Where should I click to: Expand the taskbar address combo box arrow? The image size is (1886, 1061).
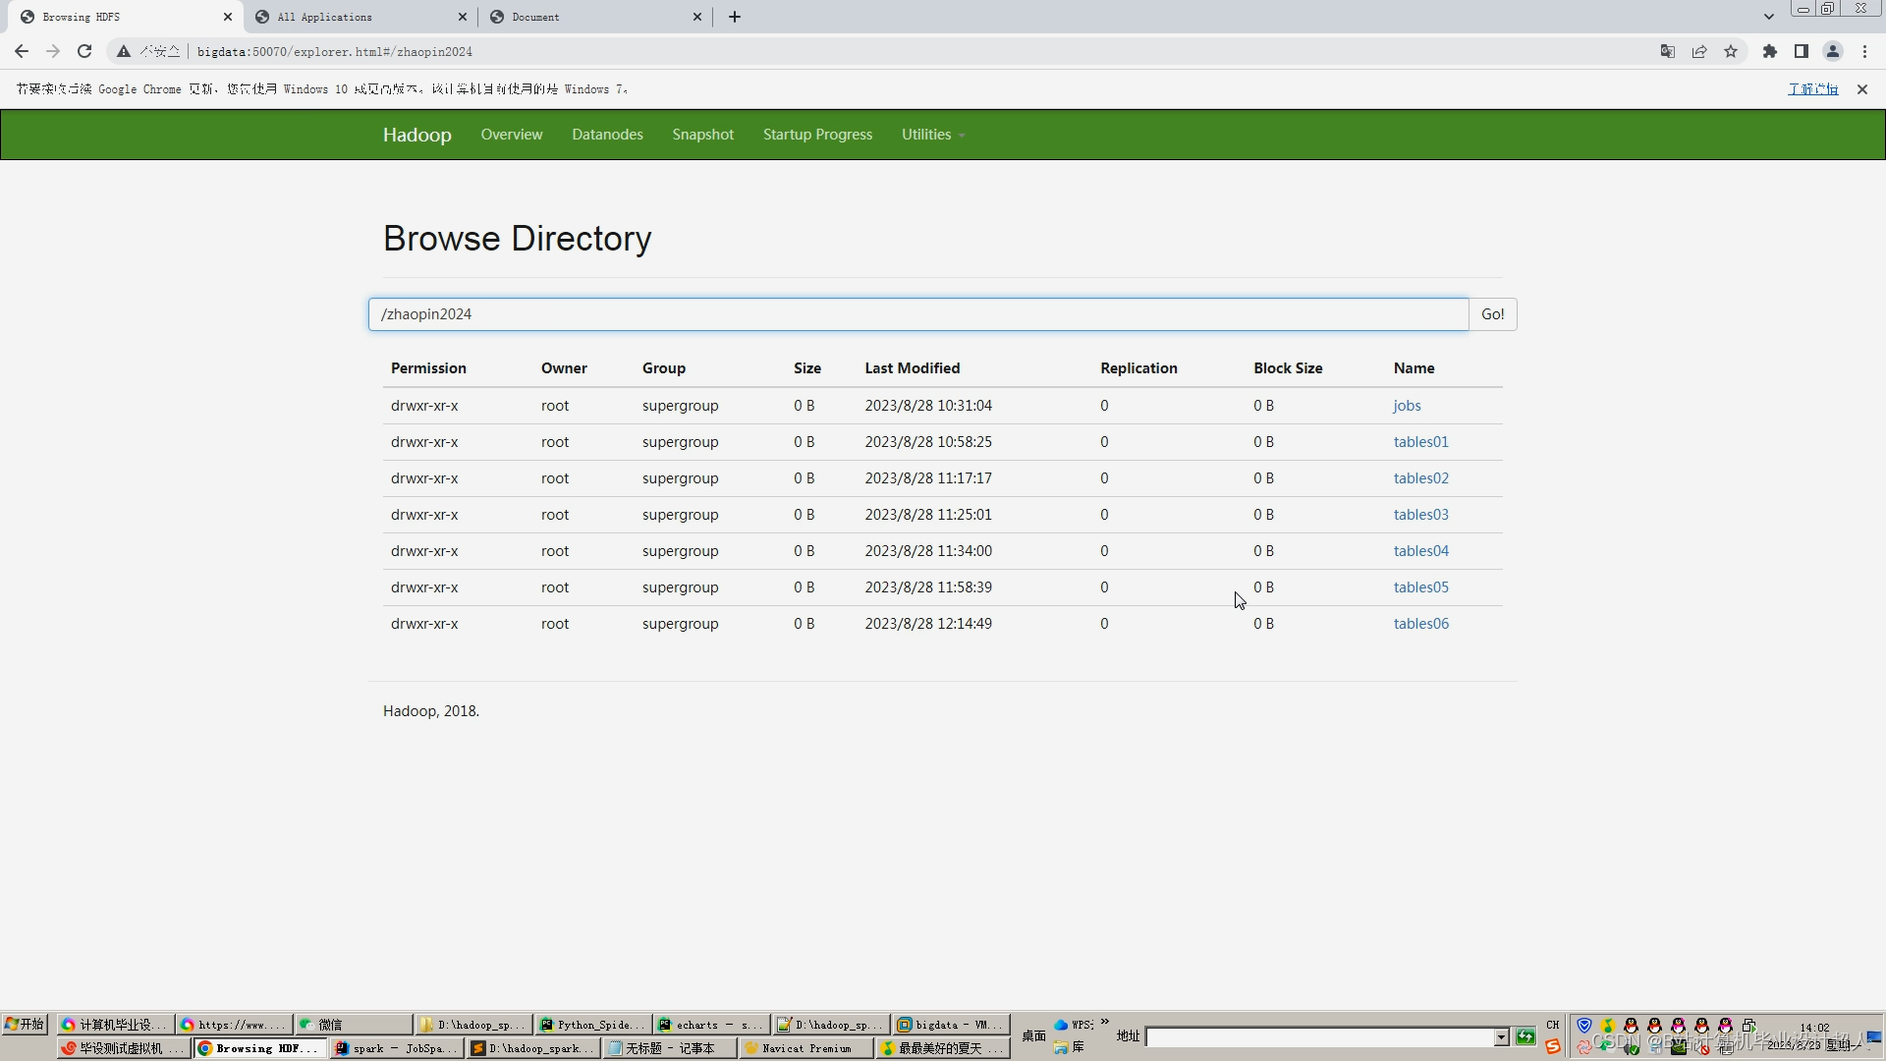point(1501,1037)
